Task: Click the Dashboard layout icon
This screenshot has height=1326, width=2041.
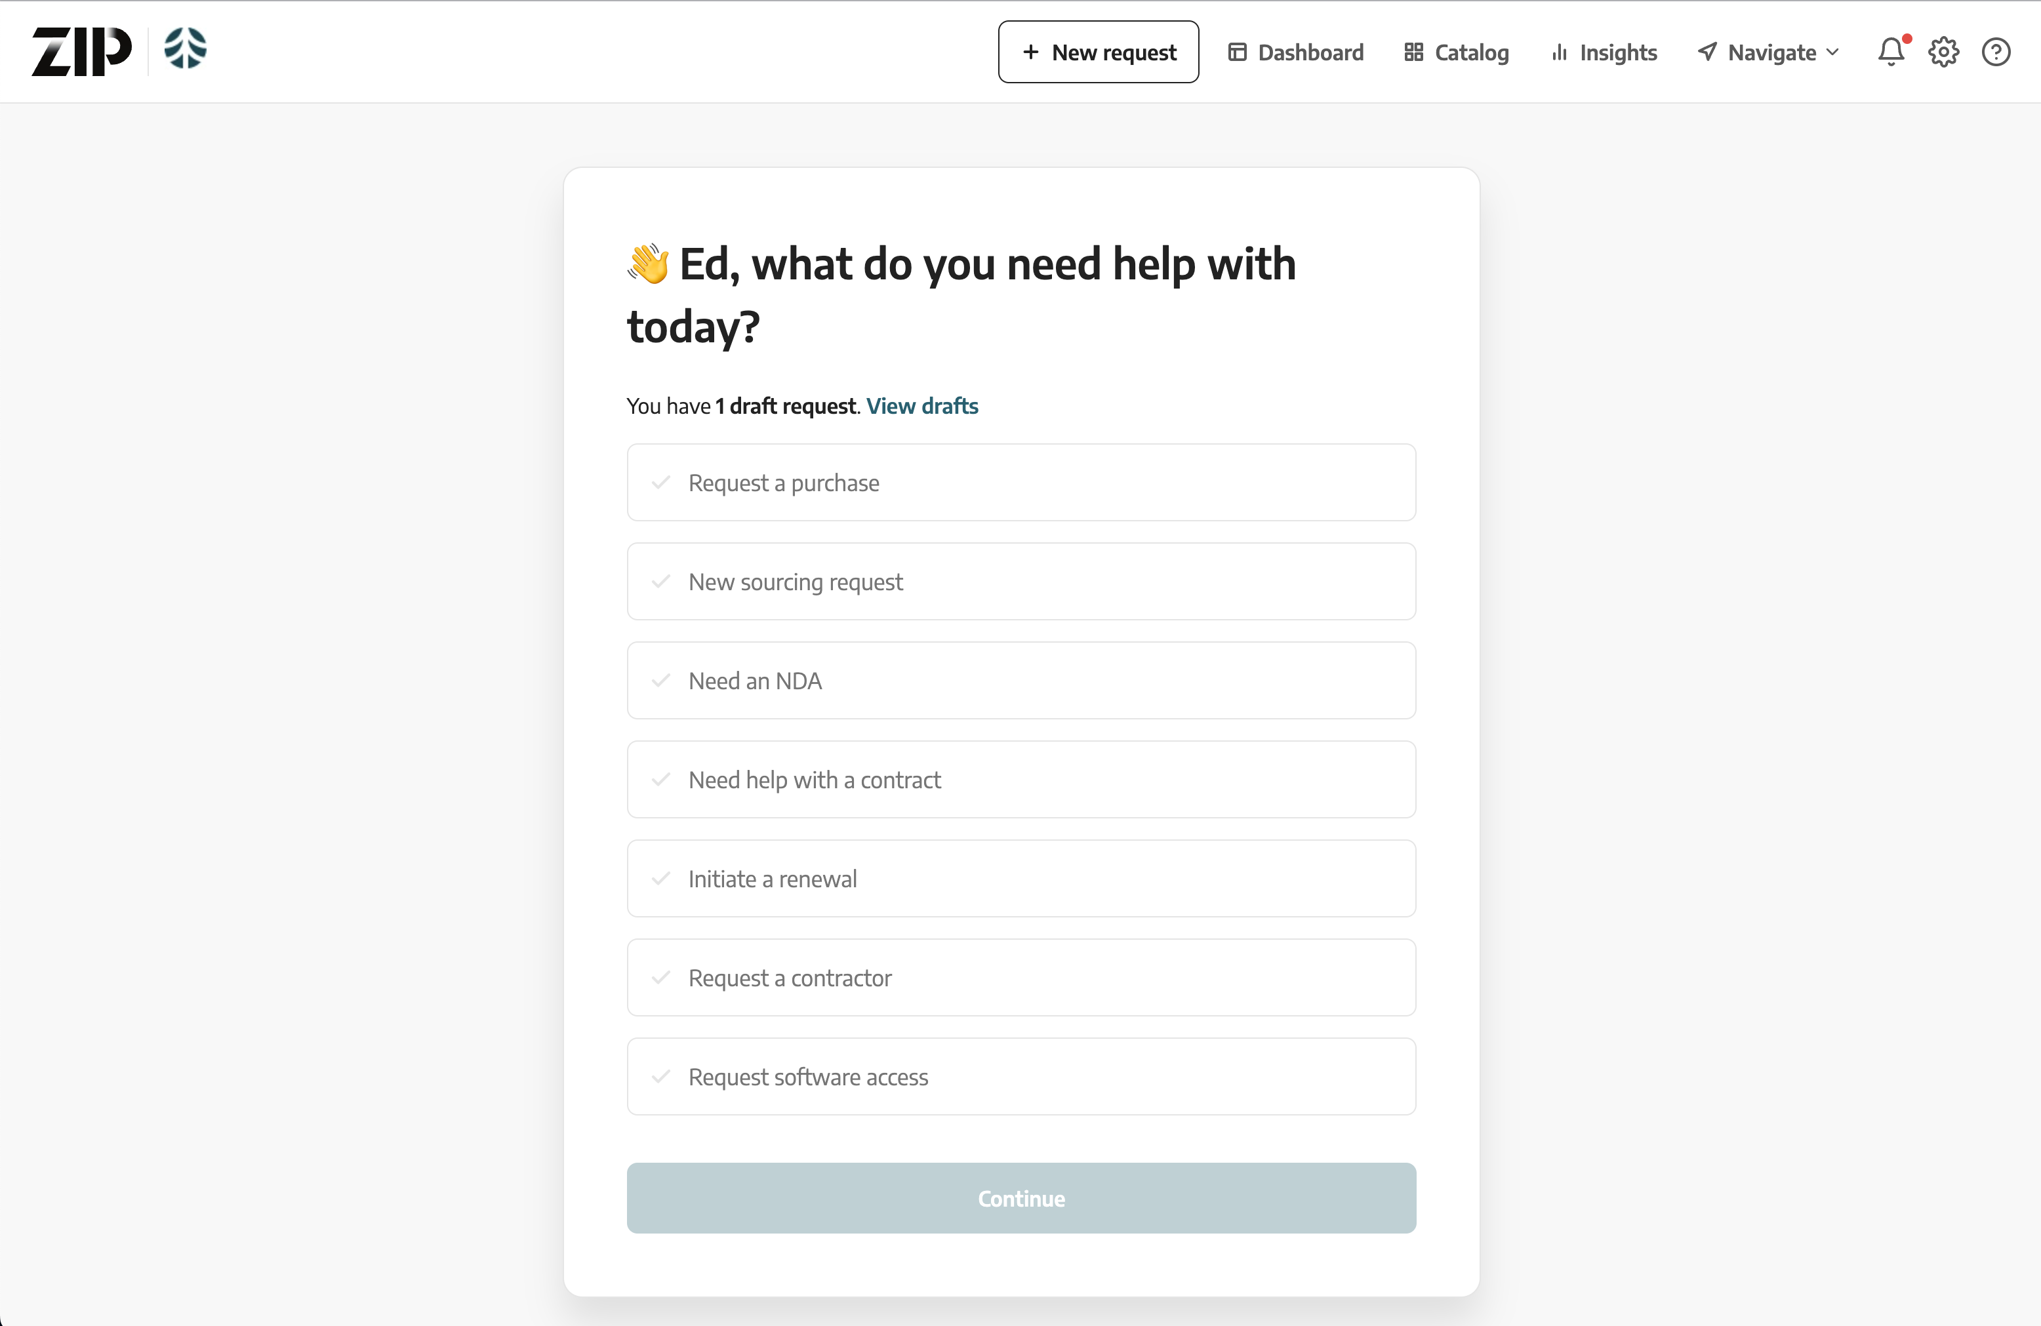Action: point(1237,52)
